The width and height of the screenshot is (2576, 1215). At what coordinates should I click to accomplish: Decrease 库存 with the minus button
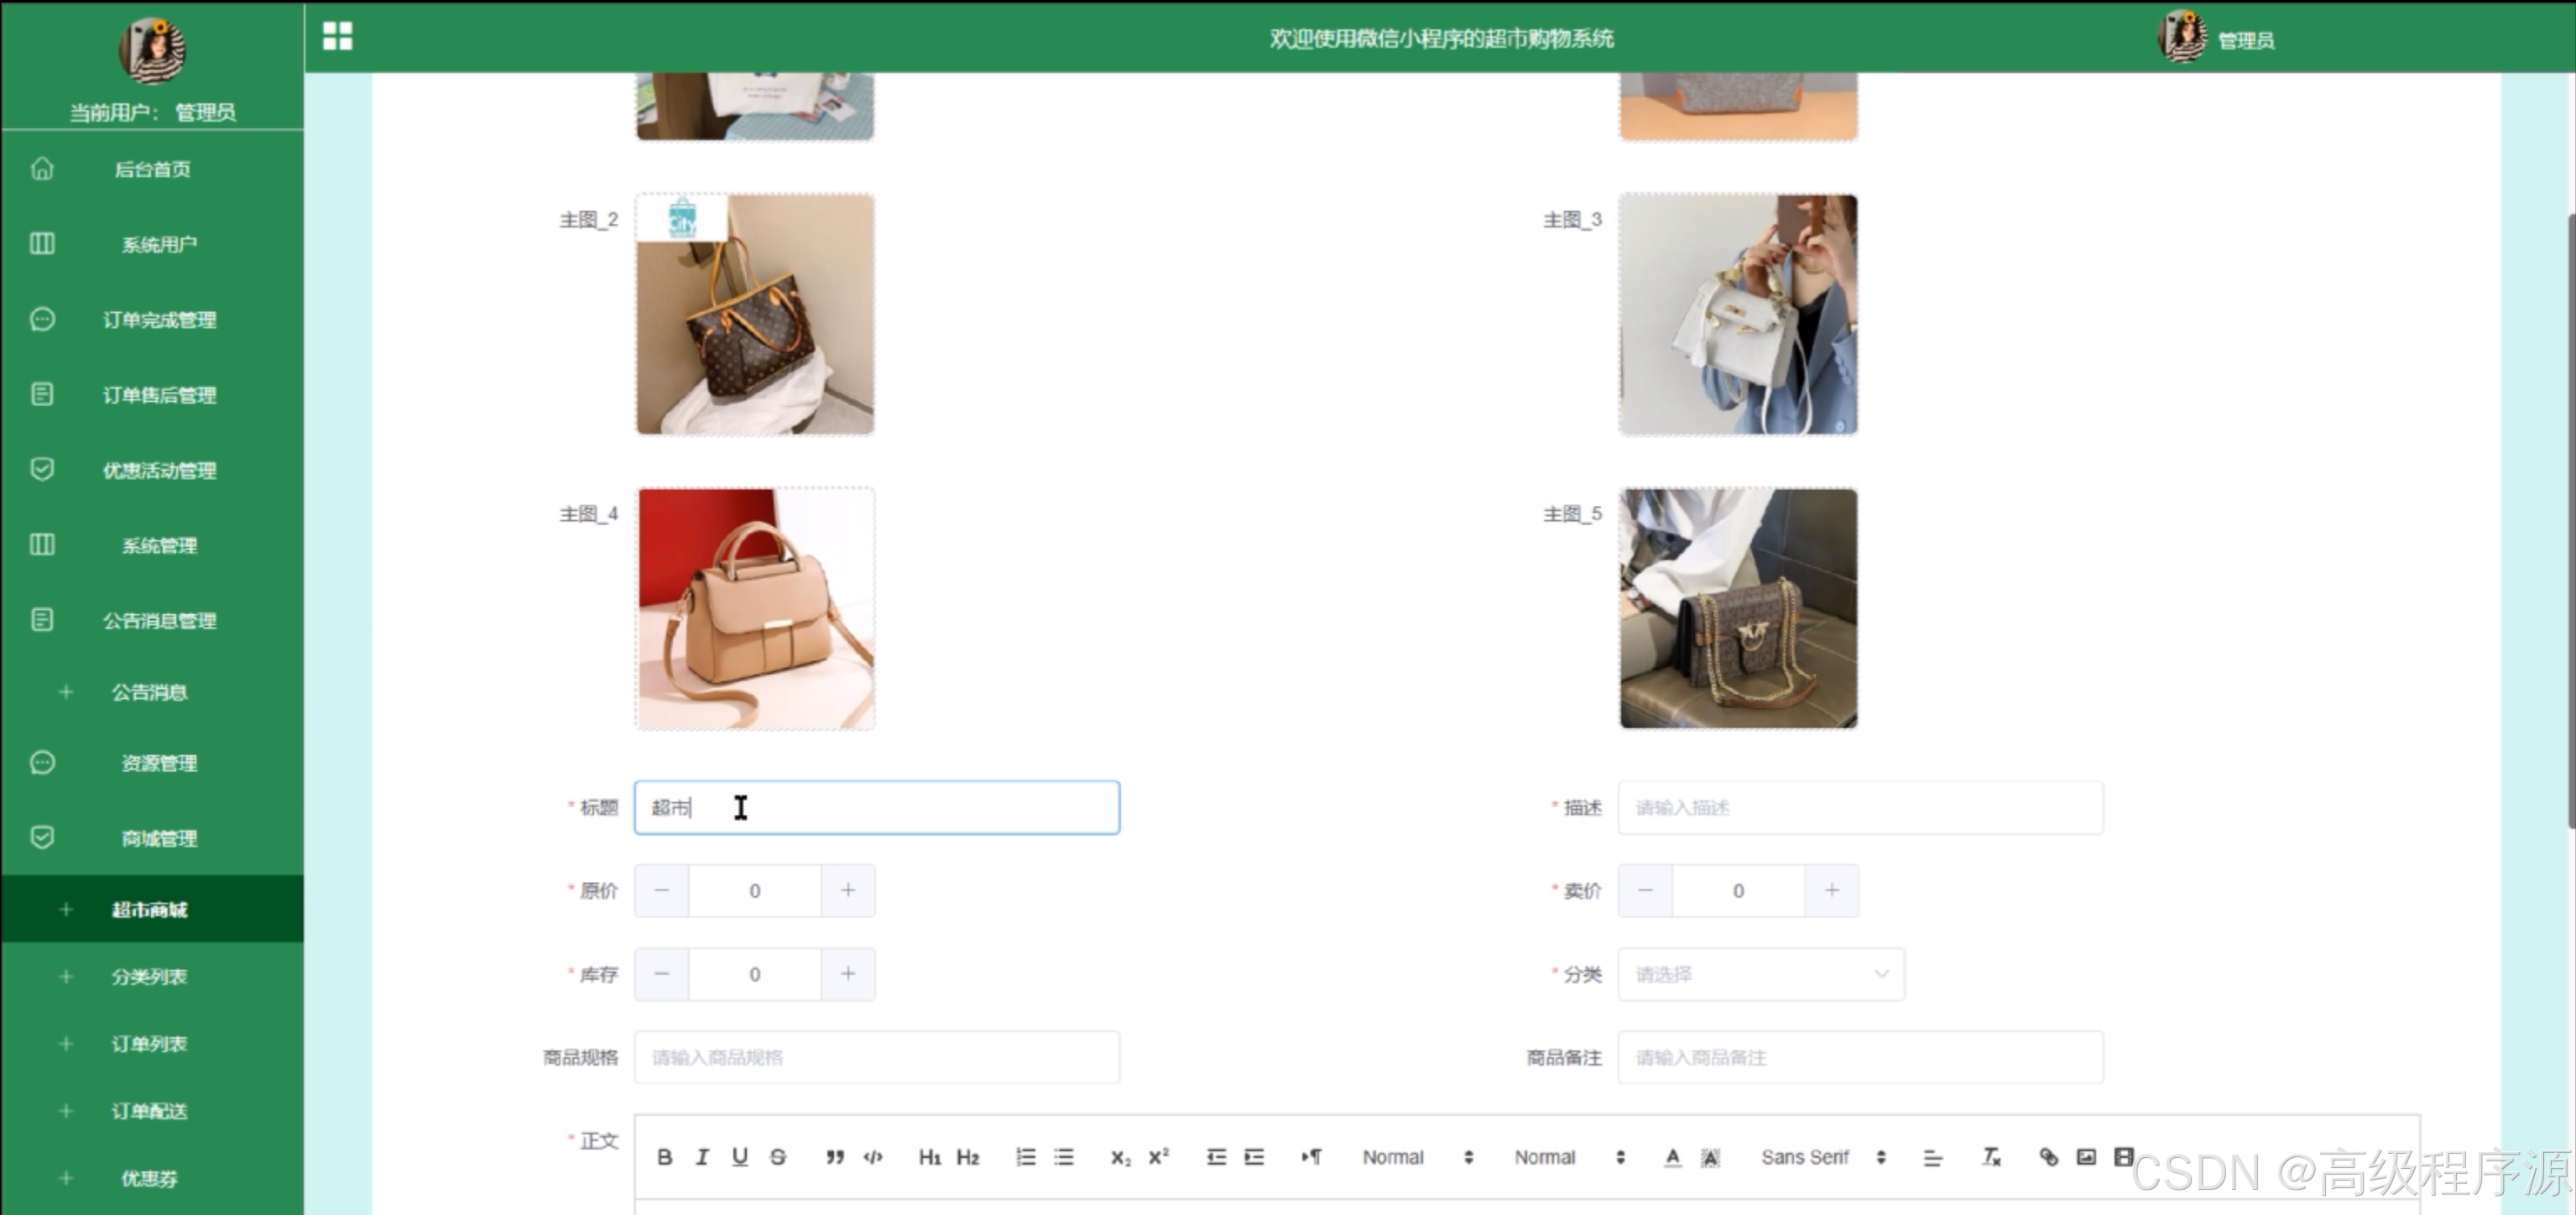[x=662, y=974]
